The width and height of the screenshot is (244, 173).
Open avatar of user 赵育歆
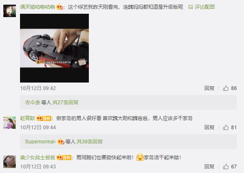pyautogui.click(x=10, y=123)
